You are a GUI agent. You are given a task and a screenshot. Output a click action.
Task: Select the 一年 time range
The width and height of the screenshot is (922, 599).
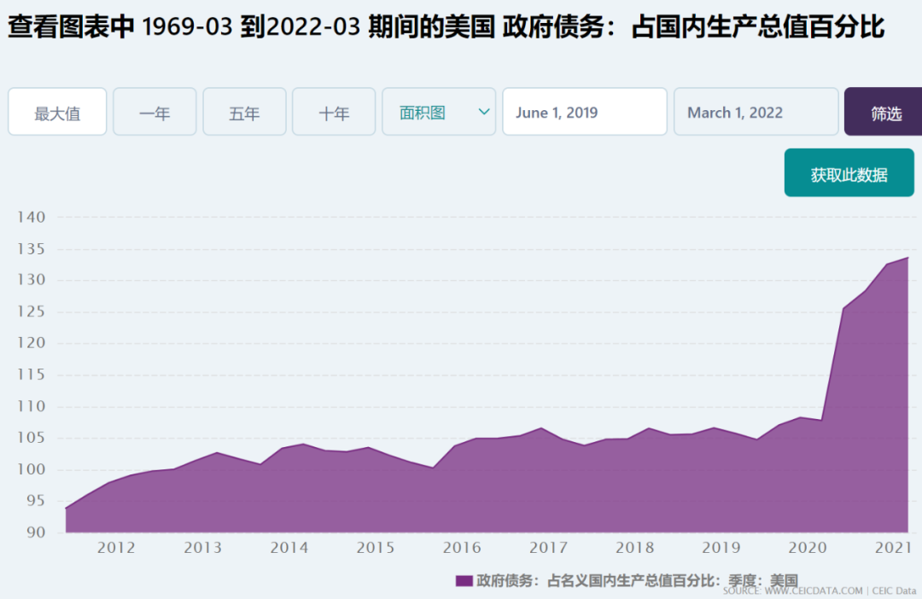(155, 112)
